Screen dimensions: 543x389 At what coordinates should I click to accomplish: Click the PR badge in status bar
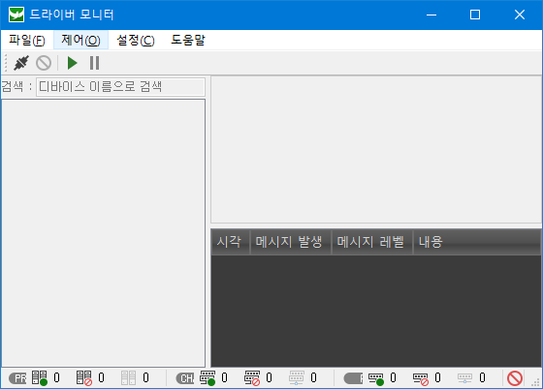point(17,378)
